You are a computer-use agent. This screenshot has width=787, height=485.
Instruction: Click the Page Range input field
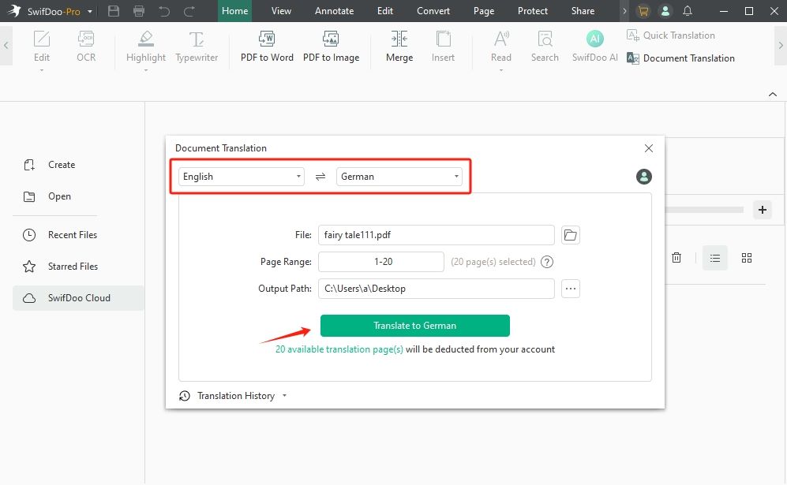(381, 262)
